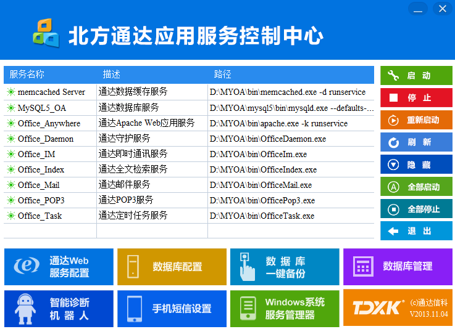455x329 pixels.
Task: Click the device icon on Windows系统服务管理器
Action: (x=248, y=308)
